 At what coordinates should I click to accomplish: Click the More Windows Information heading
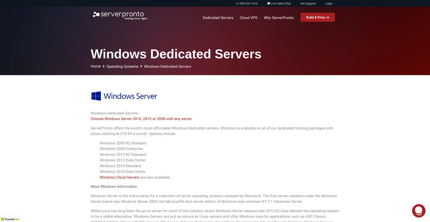(114, 187)
